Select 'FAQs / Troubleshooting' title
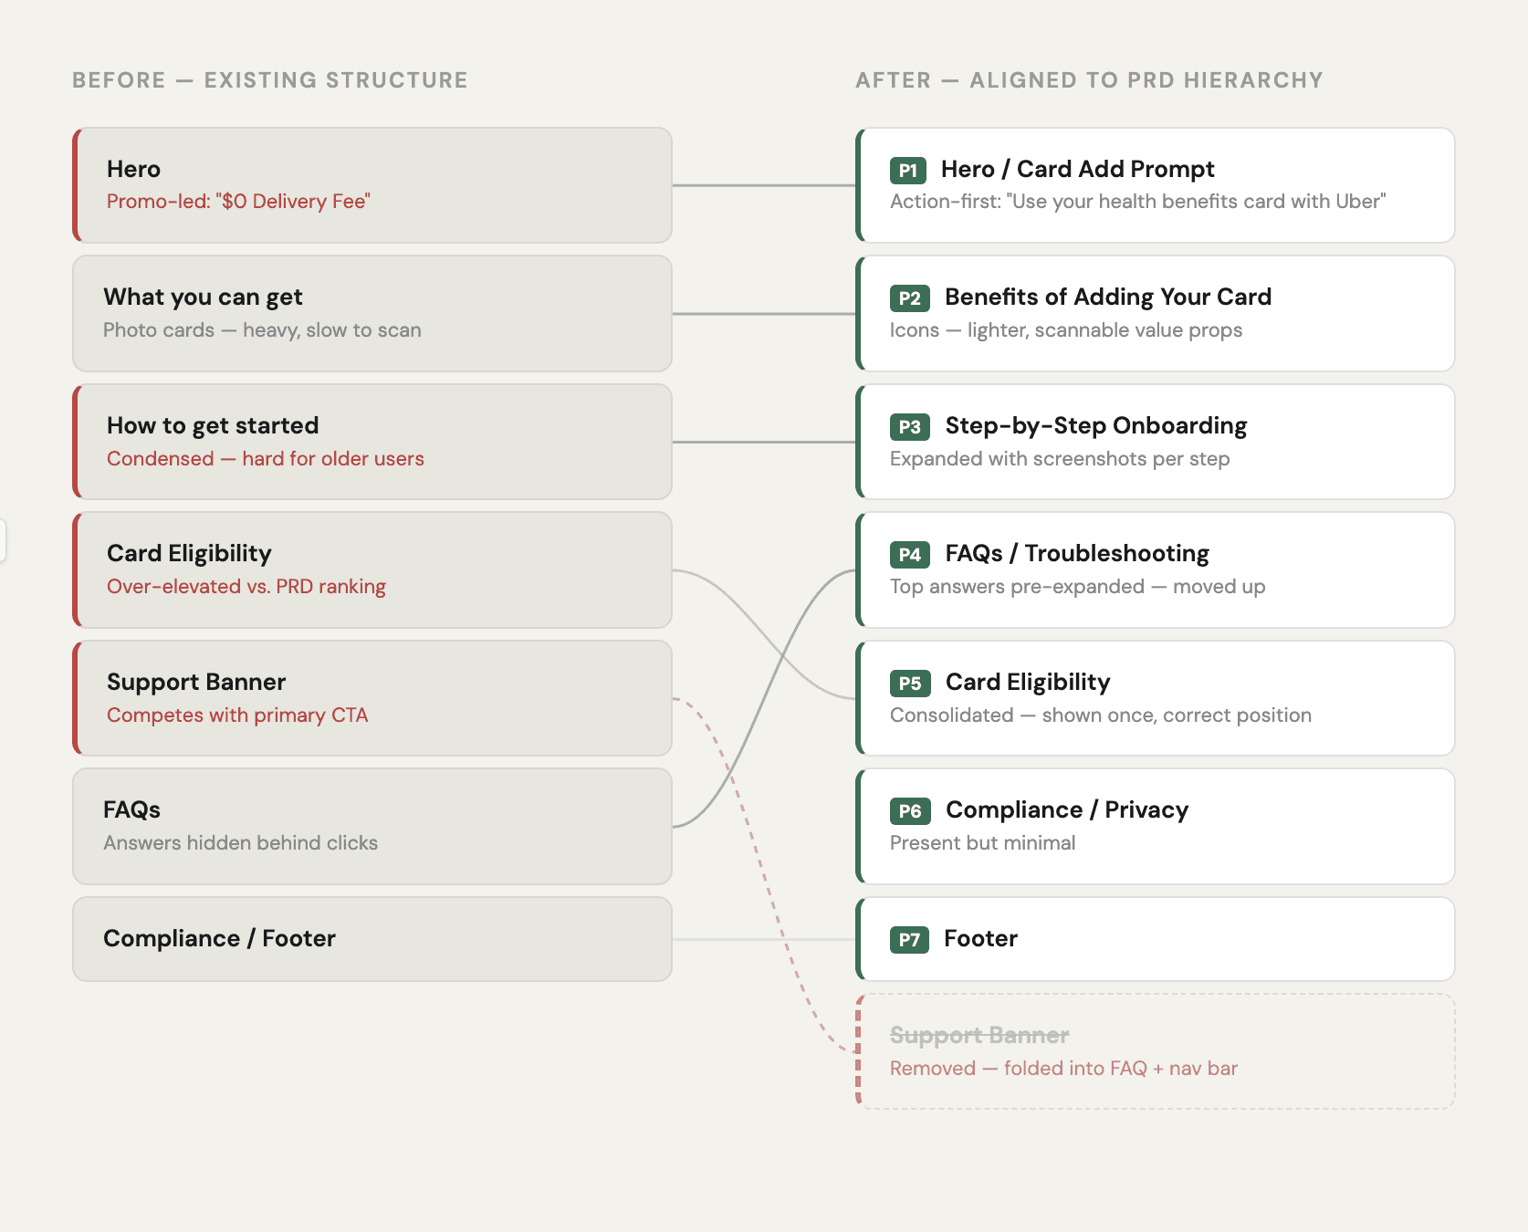Screen dimensions: 1528x1232 1077,553
